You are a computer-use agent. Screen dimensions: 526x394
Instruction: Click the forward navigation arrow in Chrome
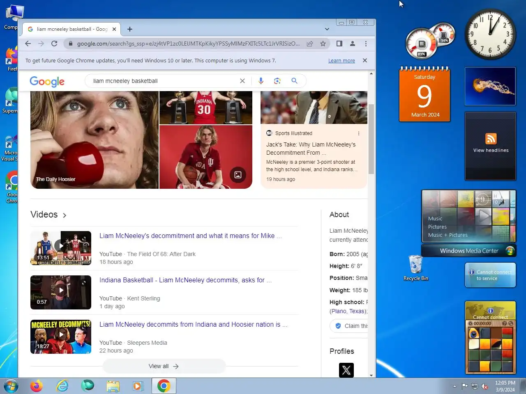41,44
